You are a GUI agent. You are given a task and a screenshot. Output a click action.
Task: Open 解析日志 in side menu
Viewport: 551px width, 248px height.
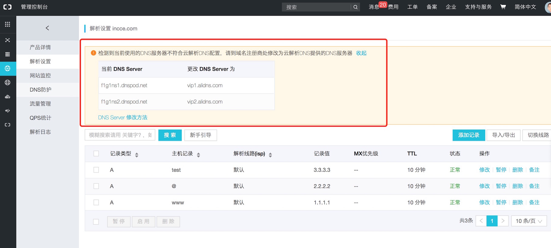tap(48, 132)
